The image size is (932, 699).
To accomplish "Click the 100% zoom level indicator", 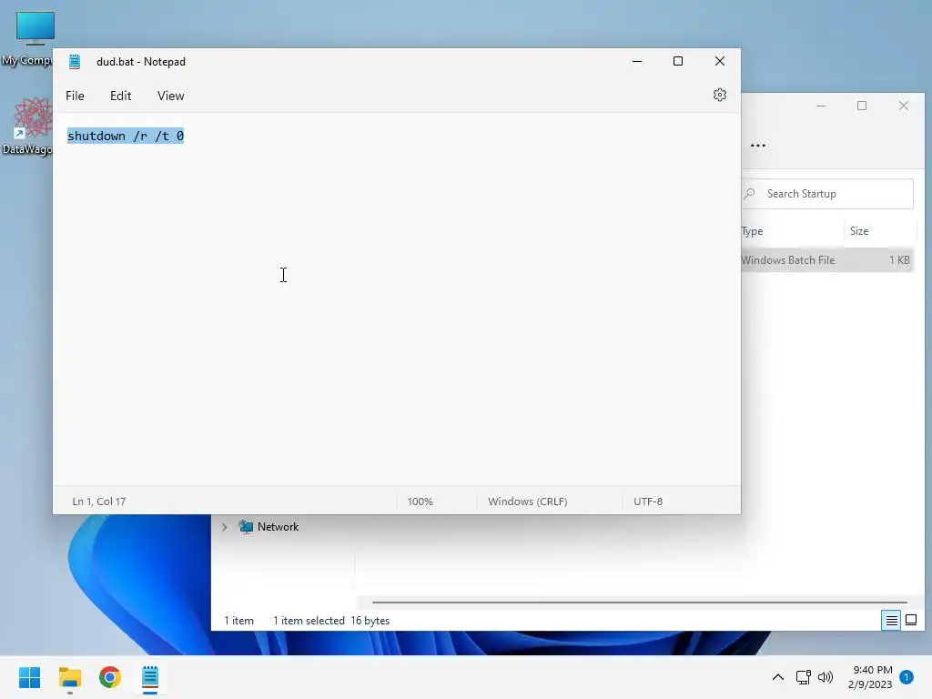I will click(420, 501).
